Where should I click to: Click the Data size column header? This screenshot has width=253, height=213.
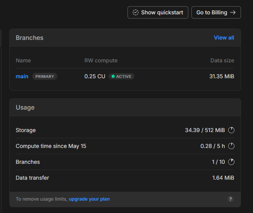(222, 60)
